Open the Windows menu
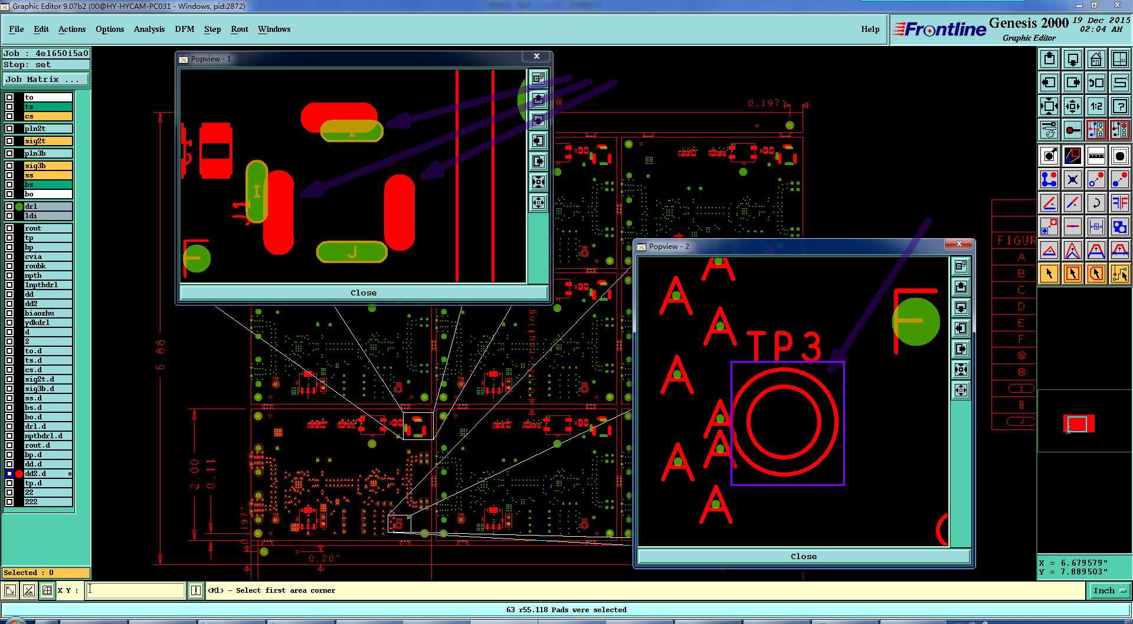Image resolution: width=1133 pixels, height=624 pixels. coord(274,29)
